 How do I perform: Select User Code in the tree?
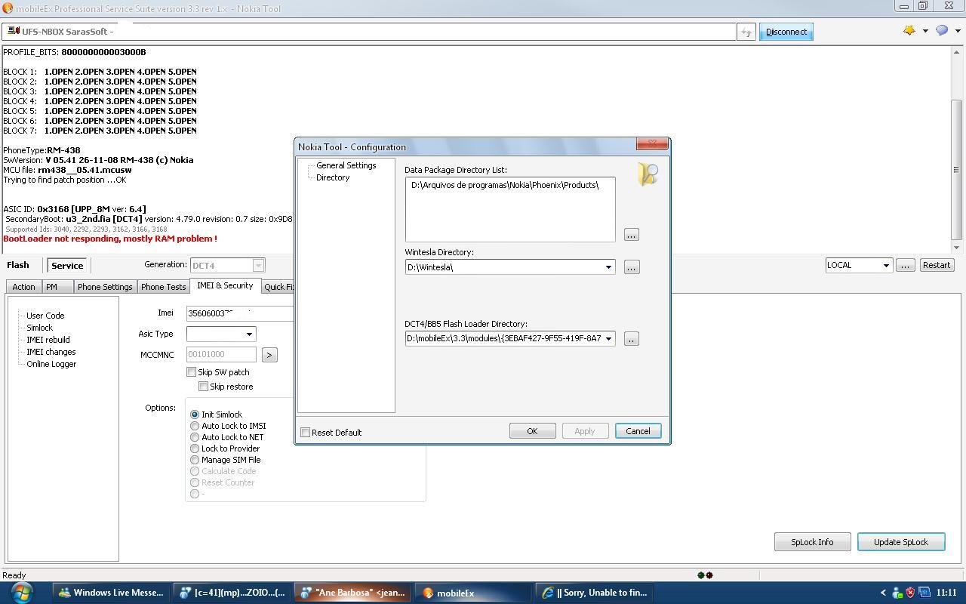coord(45,316)
